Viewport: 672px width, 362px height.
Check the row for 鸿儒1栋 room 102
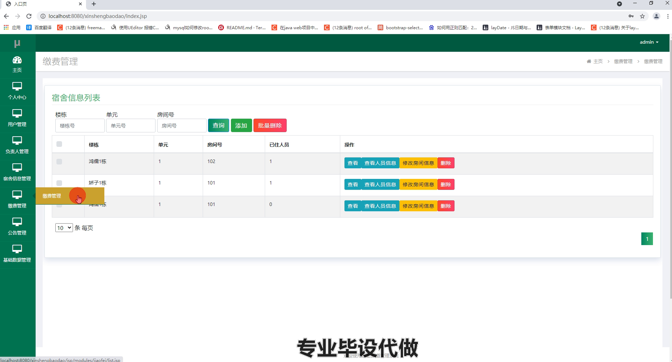[59, 162]
